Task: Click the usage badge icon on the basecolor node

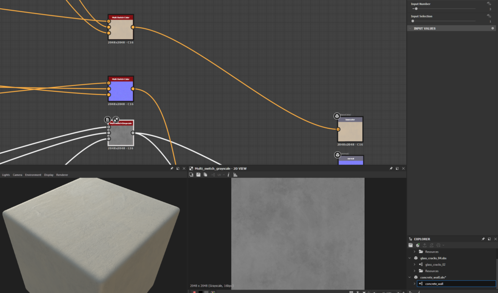Action: (337, 116)
